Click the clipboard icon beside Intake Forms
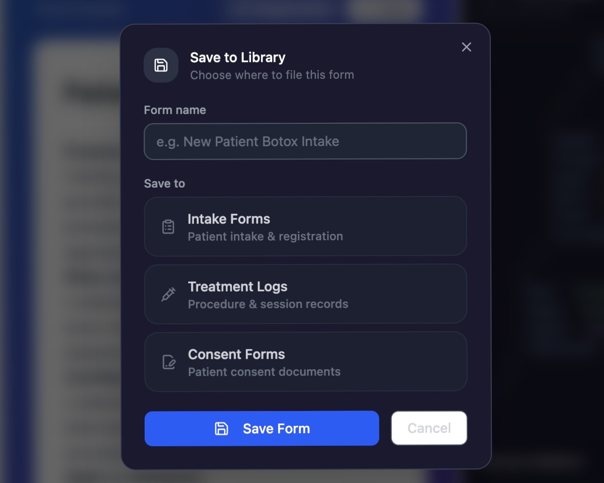604x483 pixels. coord(168,226)
